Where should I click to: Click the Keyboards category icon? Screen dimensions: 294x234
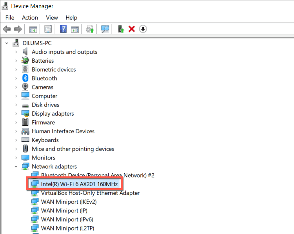pos(25,140)
